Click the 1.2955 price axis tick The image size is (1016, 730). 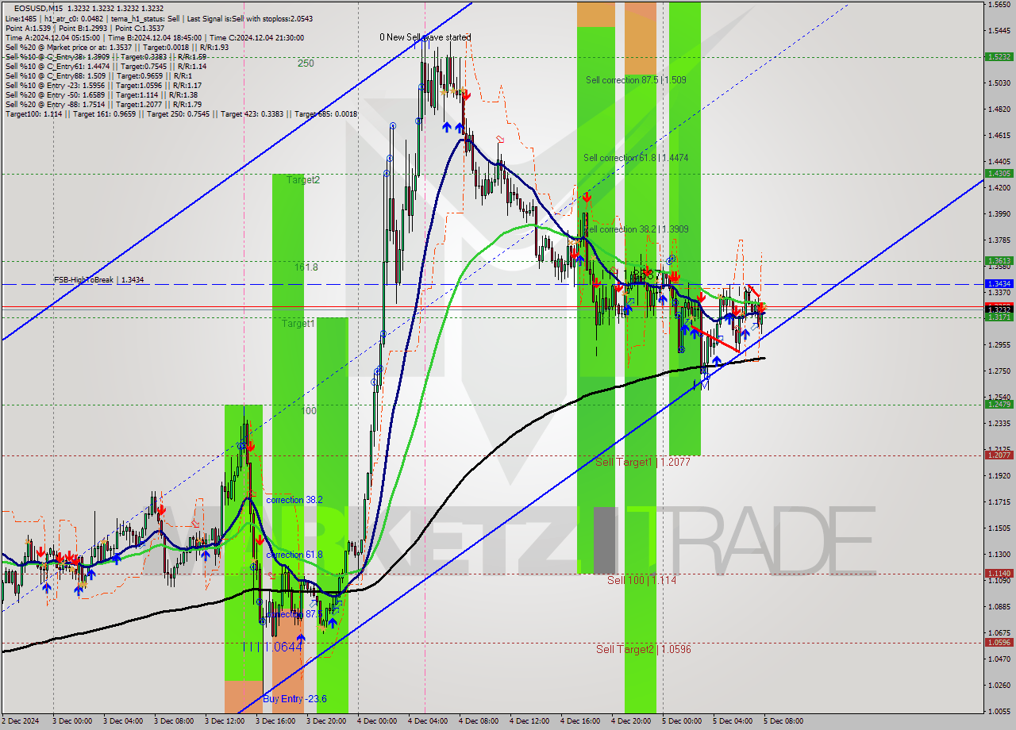point(999,345)
